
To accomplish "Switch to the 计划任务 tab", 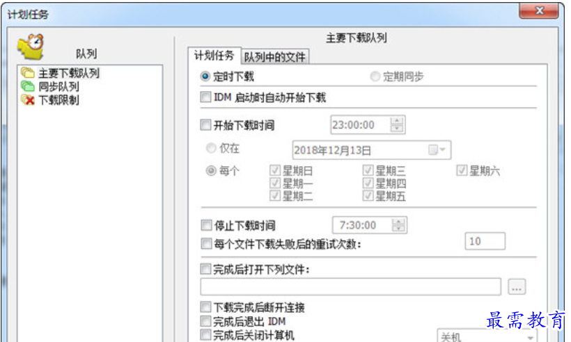I will (214, 56).
